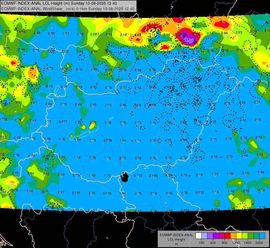Image resolution: width=270 pixels, height=248 pixels.
Task: Click the grid value '6.93'
Action: click(x=212, y=86)
